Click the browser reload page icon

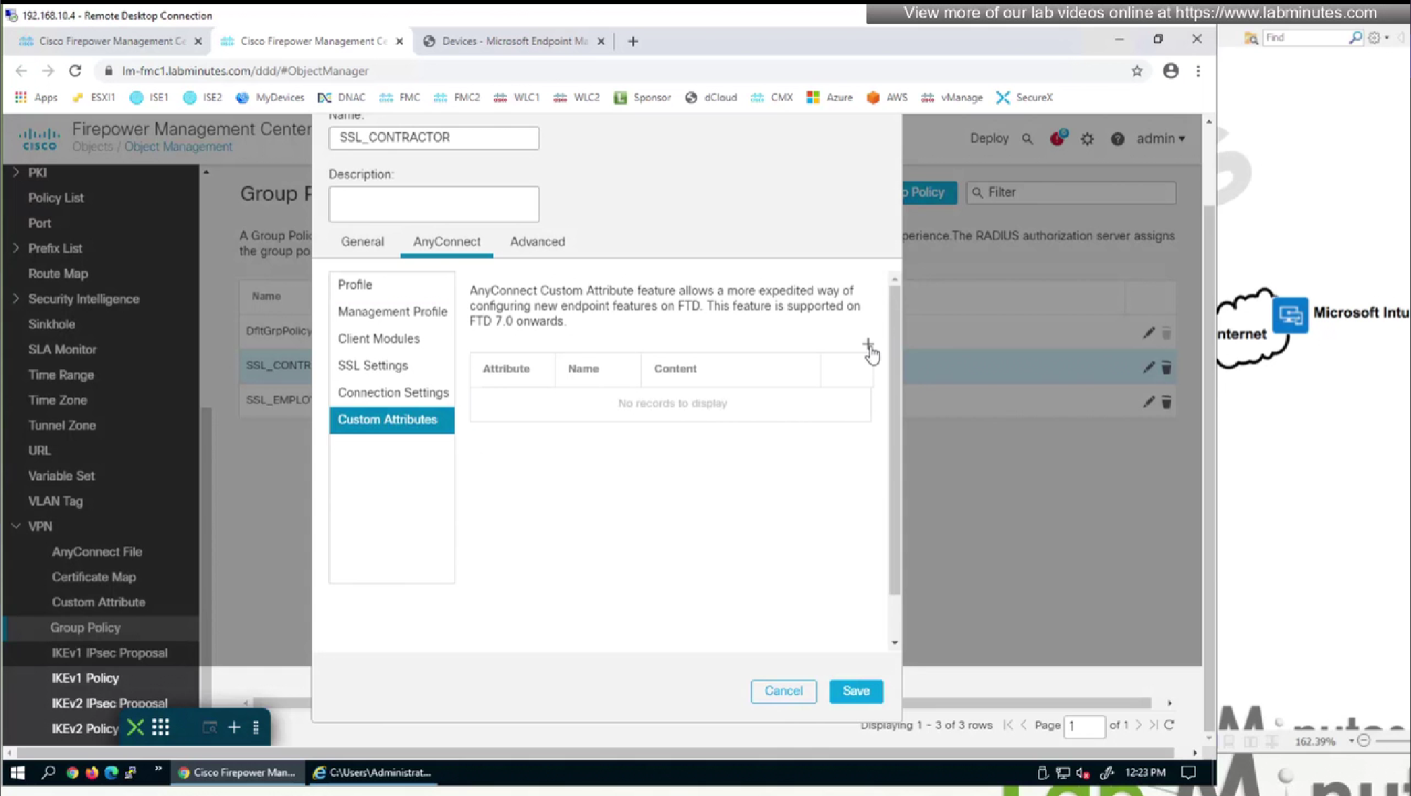coord(75,71)
